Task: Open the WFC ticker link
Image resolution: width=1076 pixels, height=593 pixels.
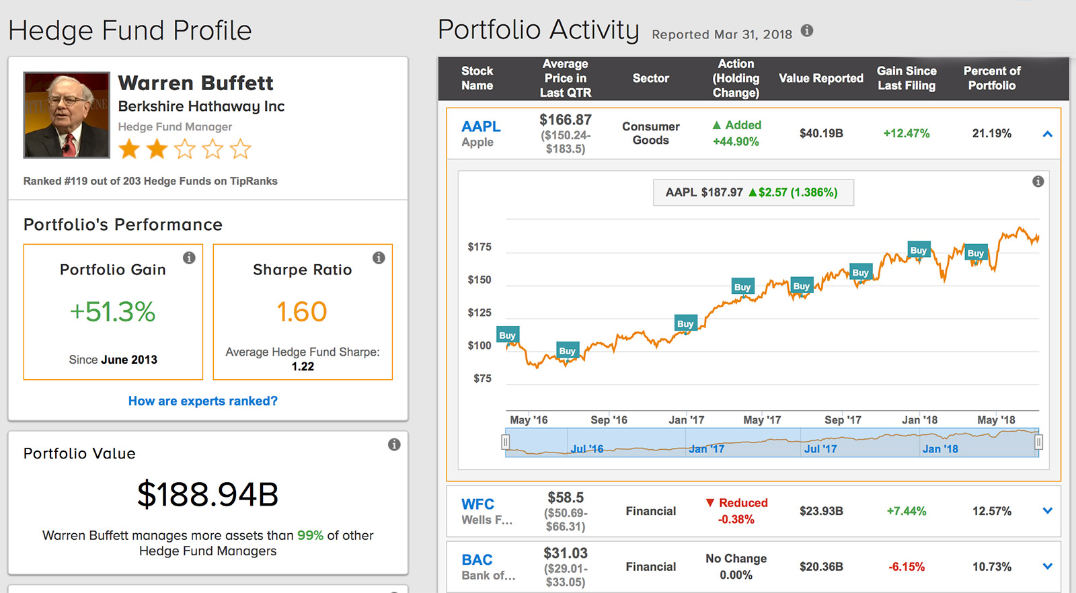Action: point(477,504)
